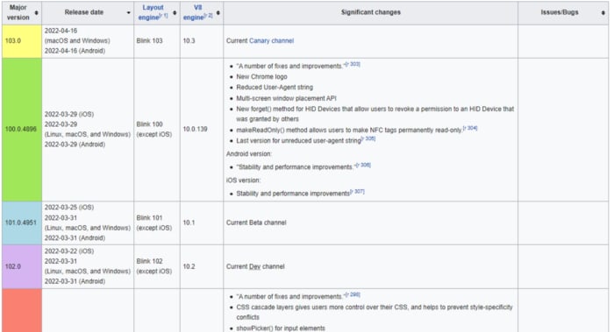
Task: Click the (macOS and Windows) text in 103.0 row
Action: click(77, 40)
